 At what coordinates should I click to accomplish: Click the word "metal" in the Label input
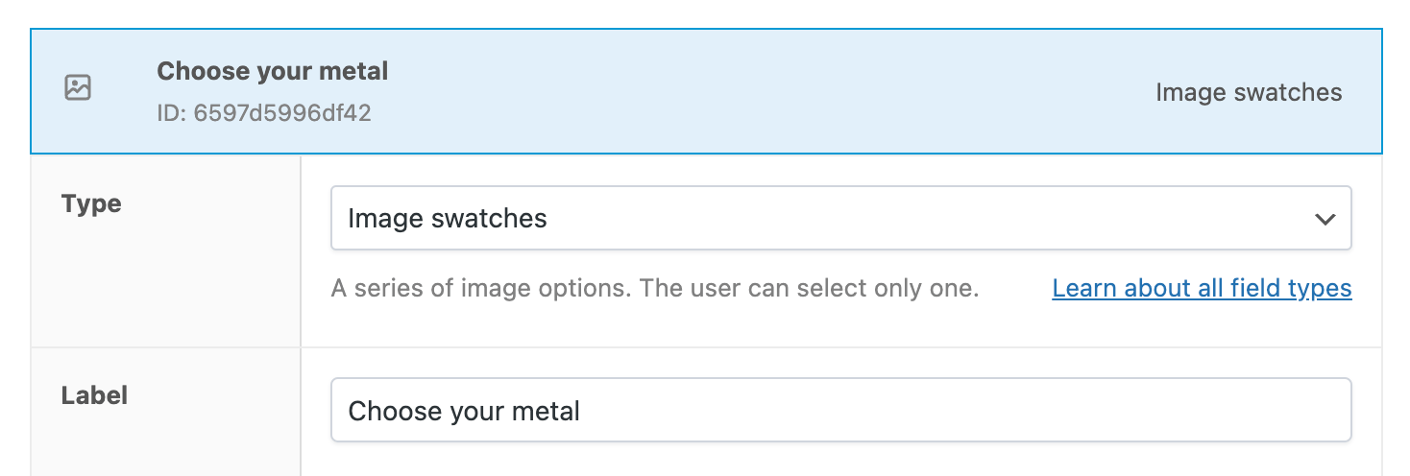tap(546, 412)
